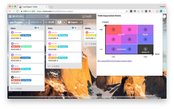
Task: Open the ToDo list ellipsis menu
Action: pos(79,28)
